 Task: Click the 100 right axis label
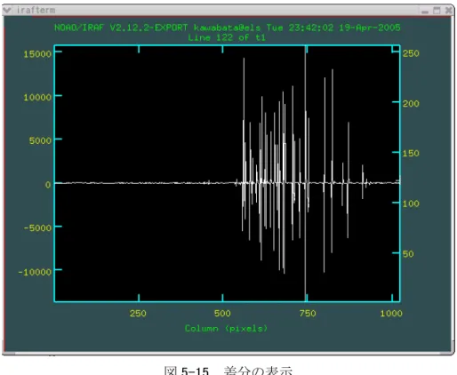411,203
